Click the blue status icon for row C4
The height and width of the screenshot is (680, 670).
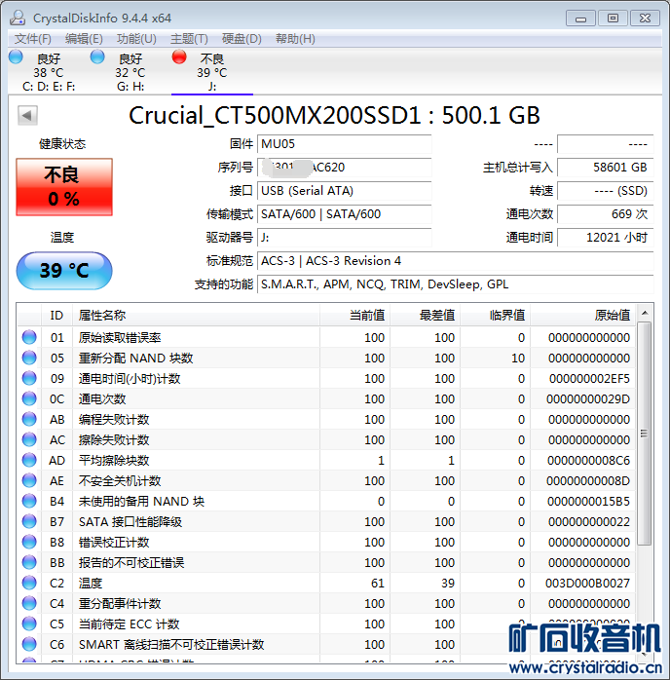click(29, 603)
